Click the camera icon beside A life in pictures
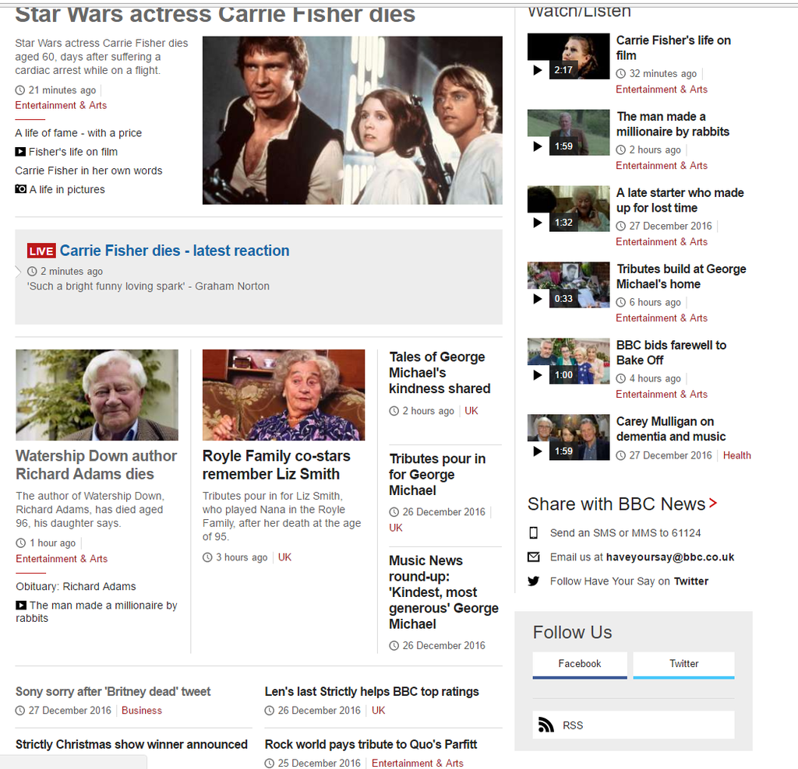798x769 pixels. tap(21, 189)
